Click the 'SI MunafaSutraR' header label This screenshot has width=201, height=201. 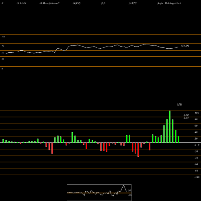click(x=49, y=3)
